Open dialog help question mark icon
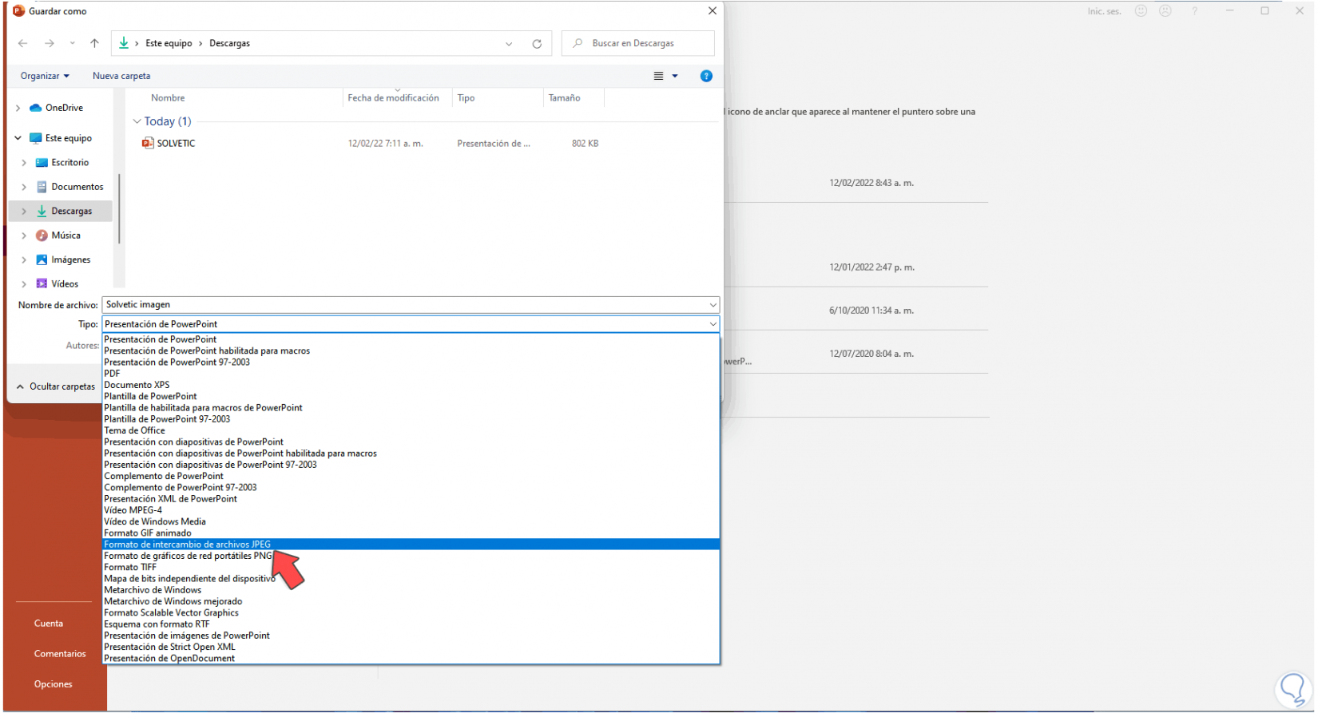1318x713 pixels. click(x=706, y=76)
